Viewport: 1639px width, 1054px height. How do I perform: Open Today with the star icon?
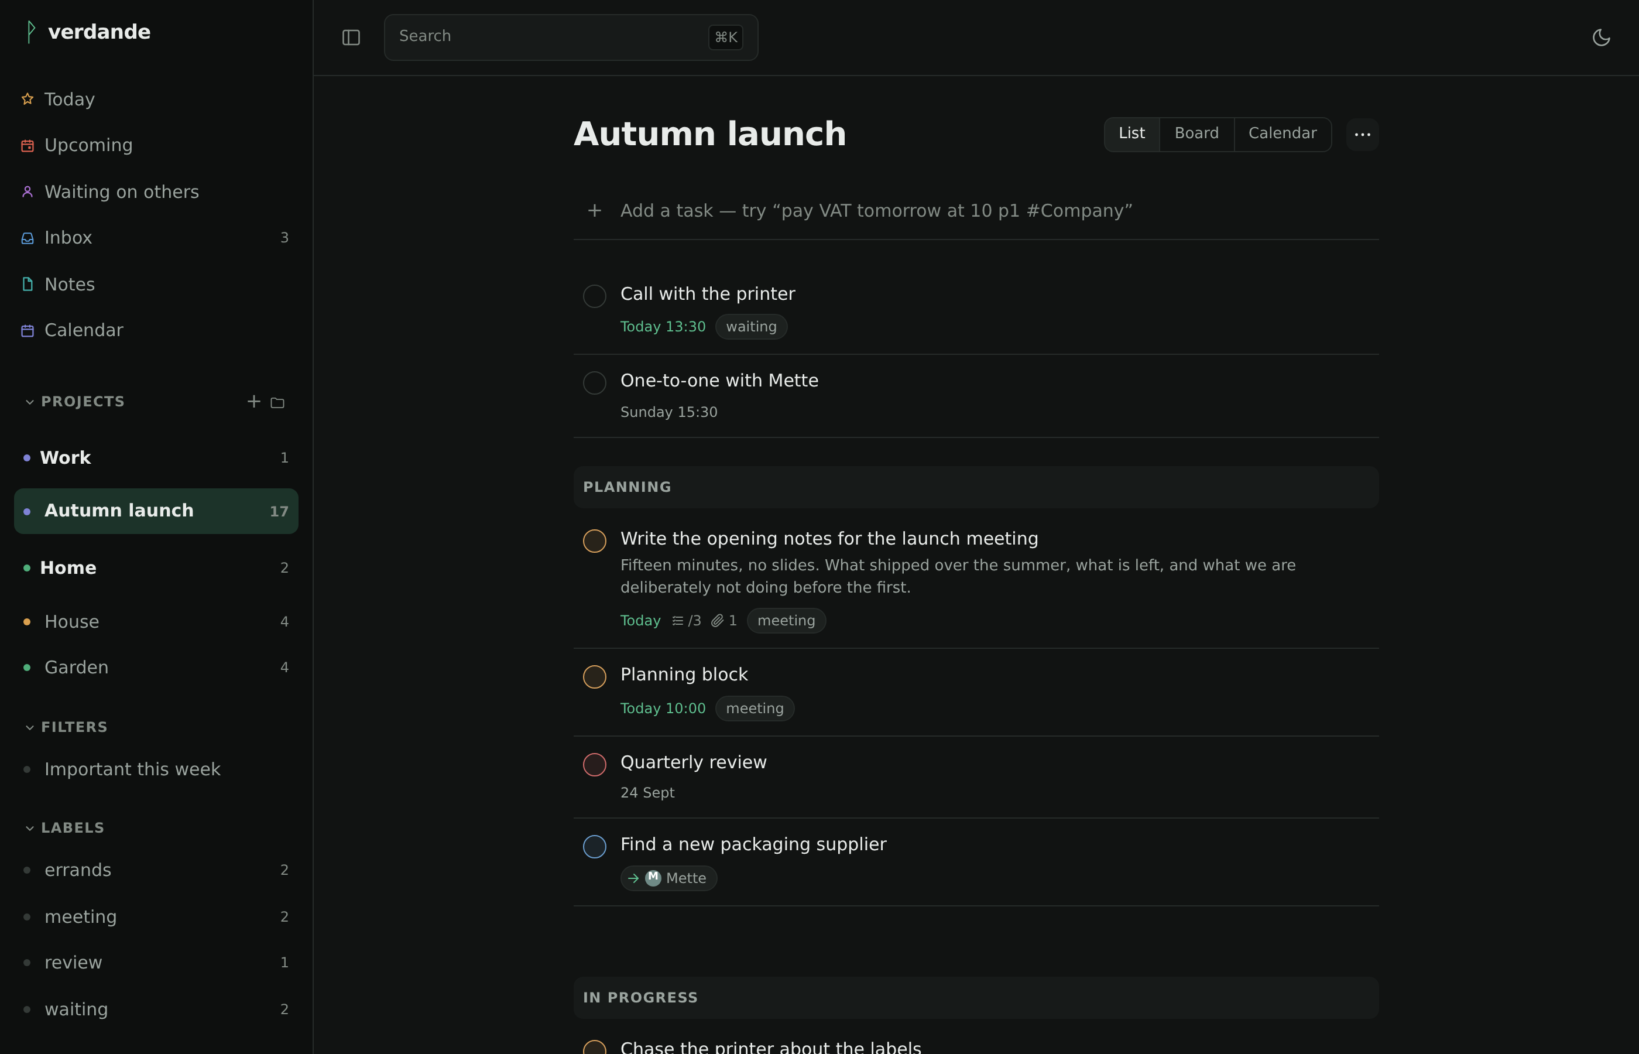point(28,99)
